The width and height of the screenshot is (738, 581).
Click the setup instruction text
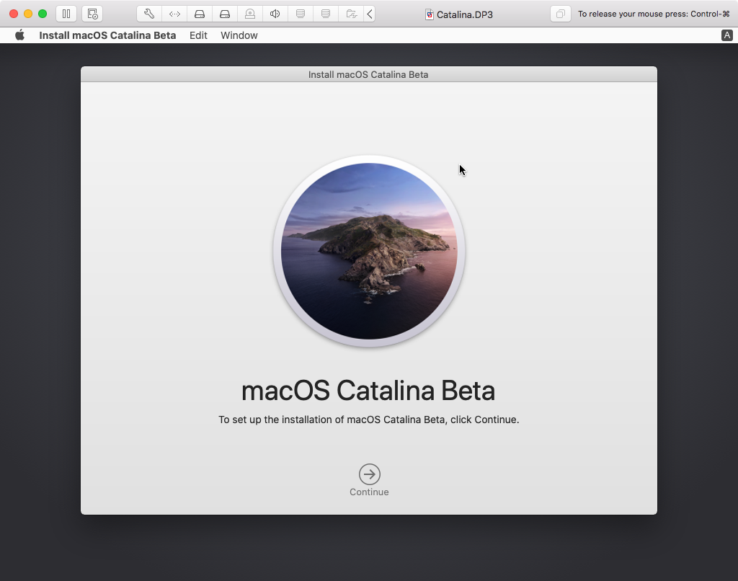pyautogui.click(x=368, y=420)
